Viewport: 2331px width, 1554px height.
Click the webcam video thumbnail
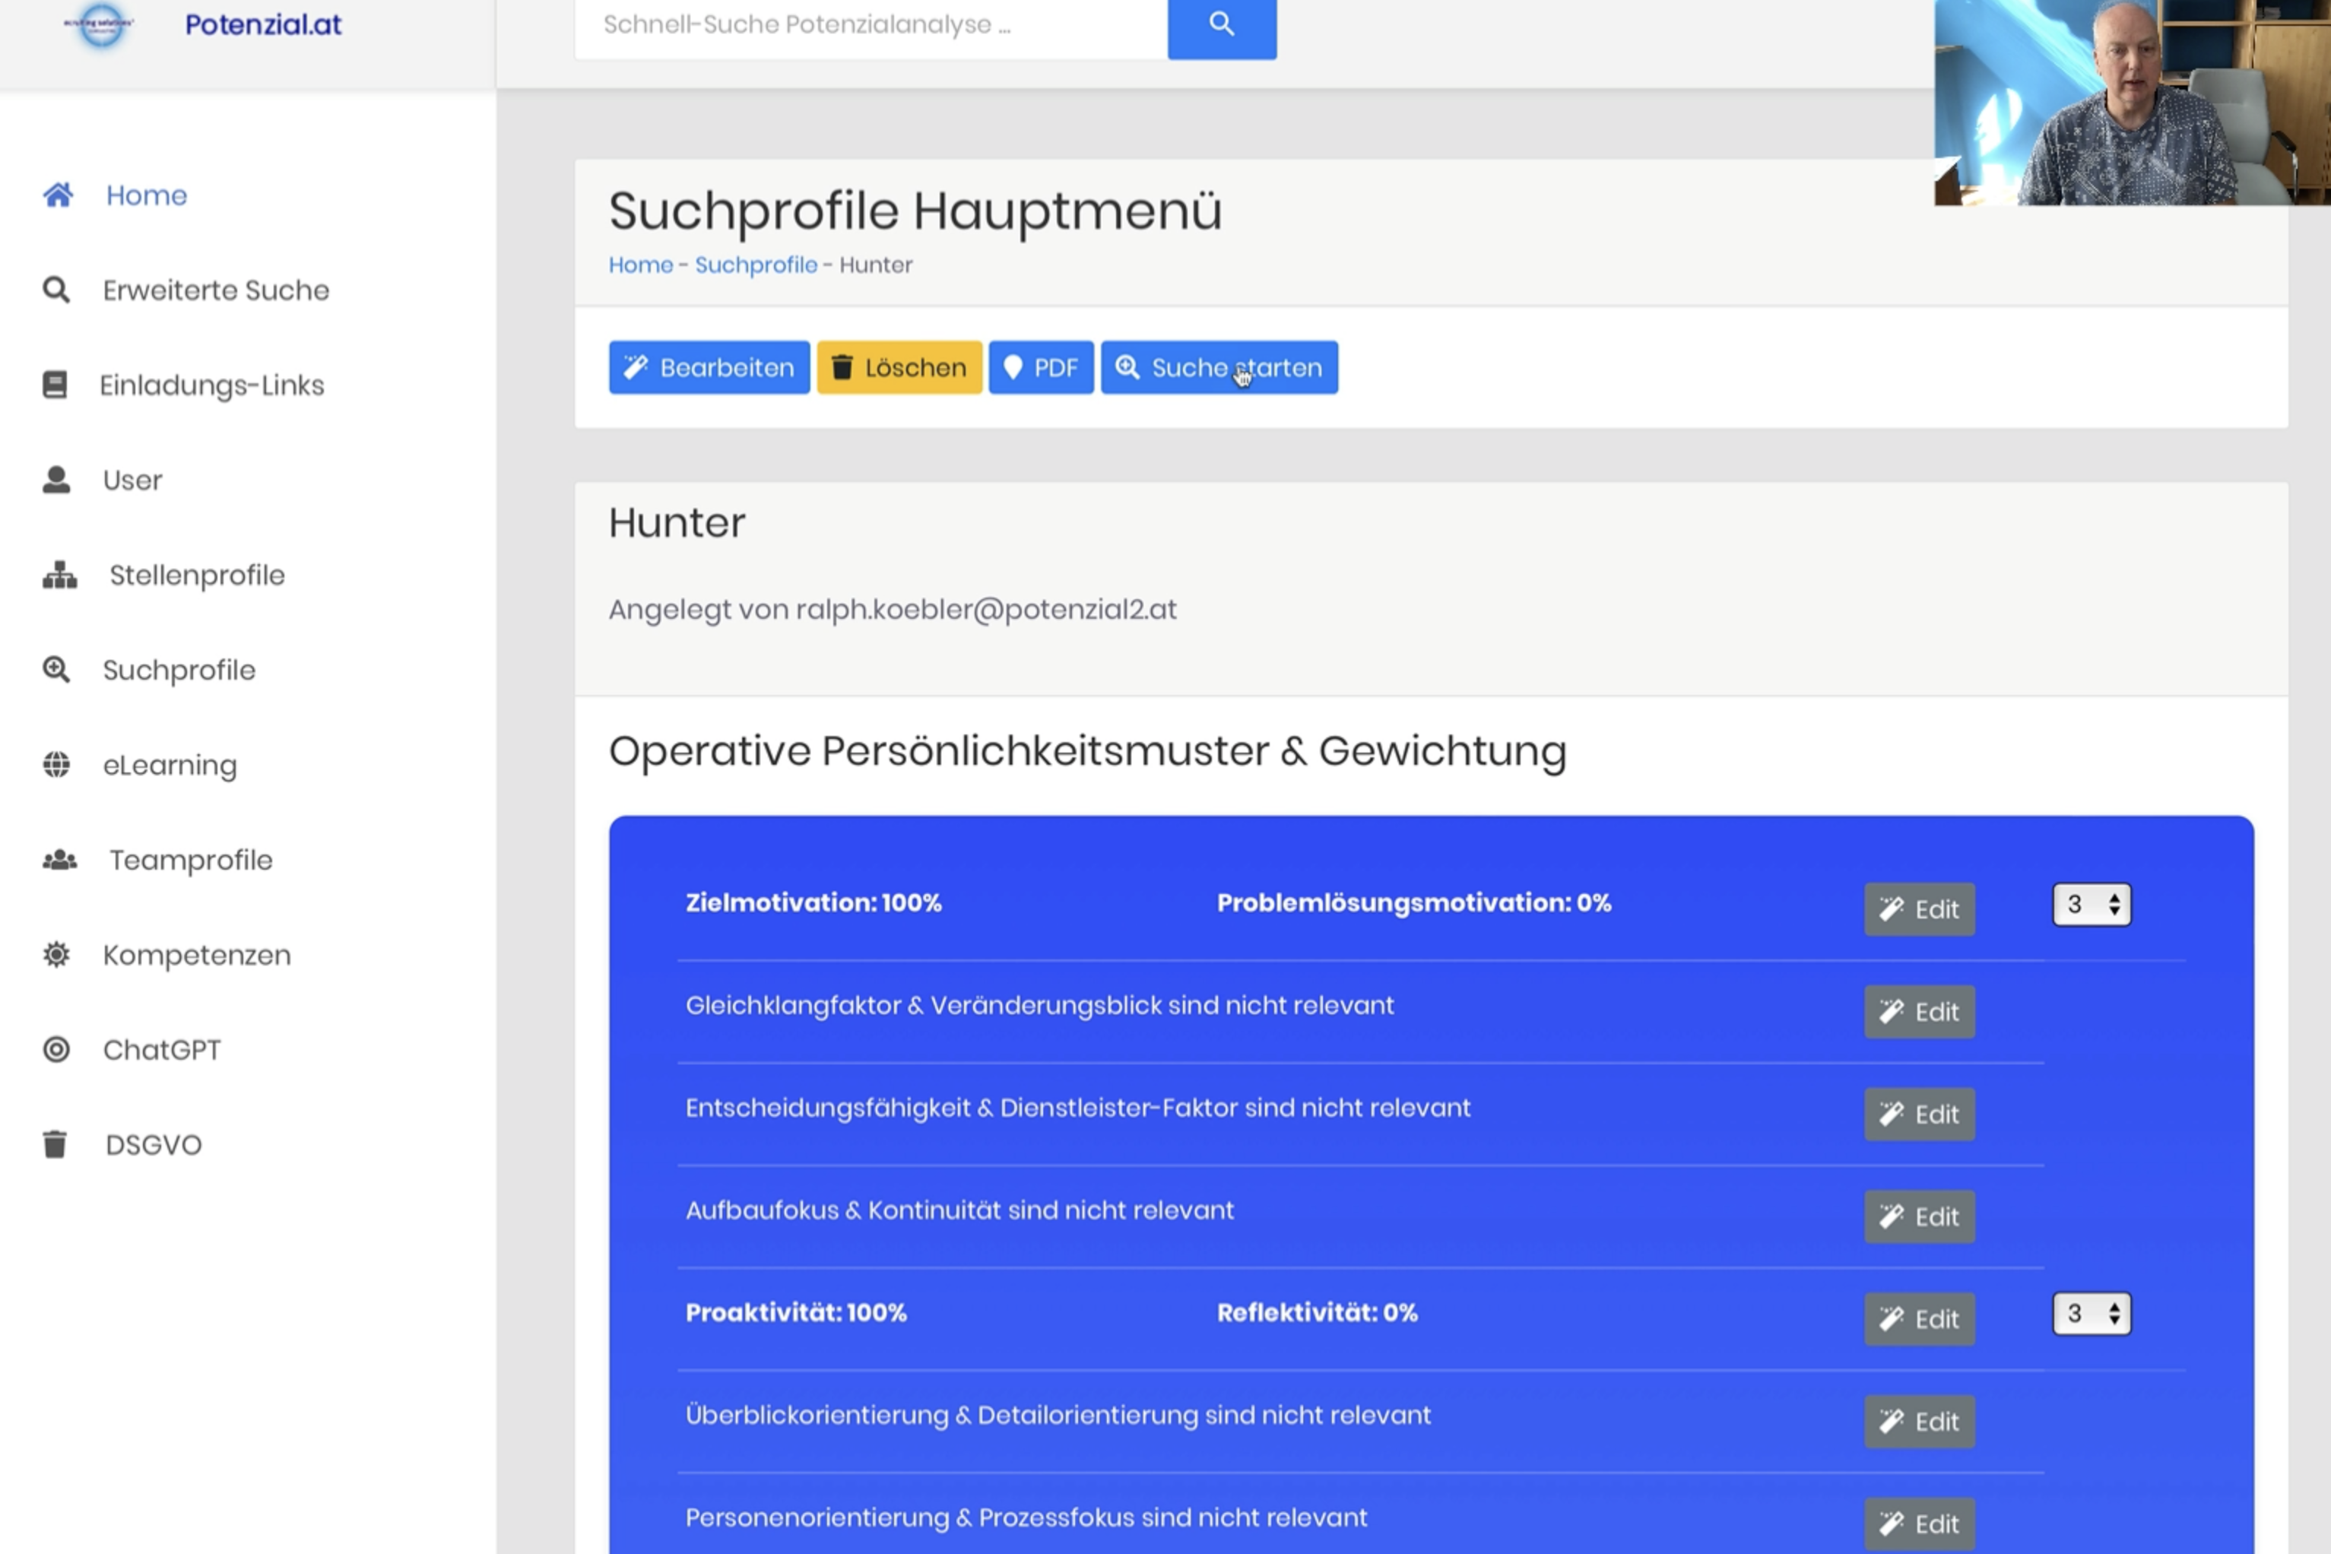point(2133,102)
